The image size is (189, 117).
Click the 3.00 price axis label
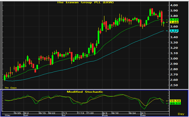[174, 59]
